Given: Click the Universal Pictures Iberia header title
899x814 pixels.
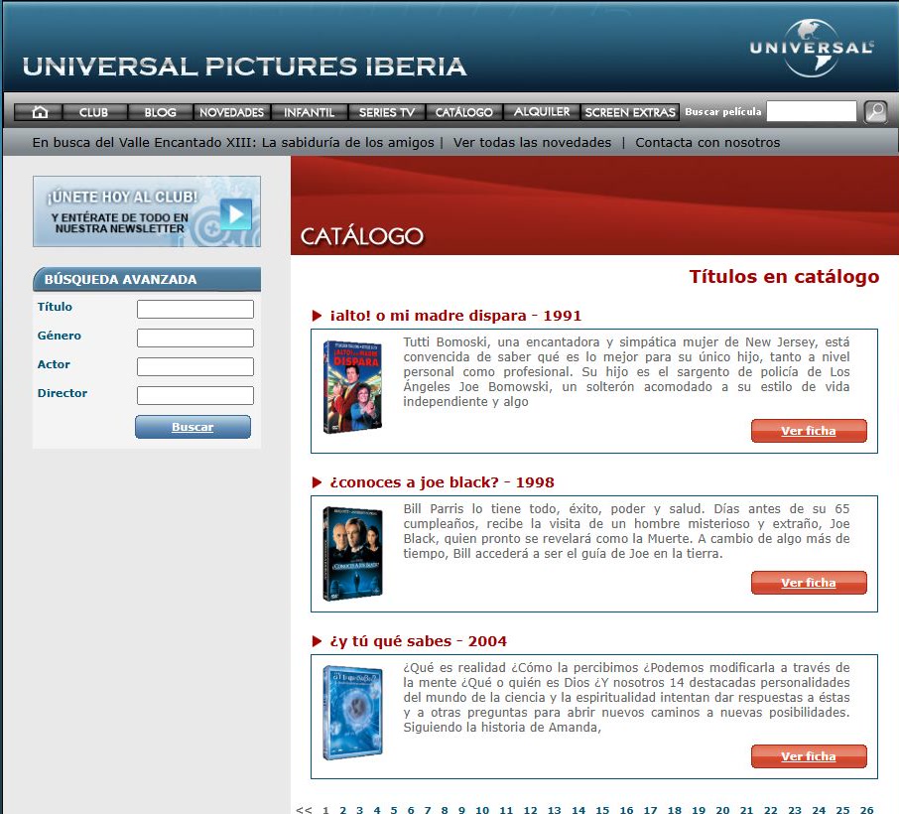Looking at the screenshot, I should point(244,67).
